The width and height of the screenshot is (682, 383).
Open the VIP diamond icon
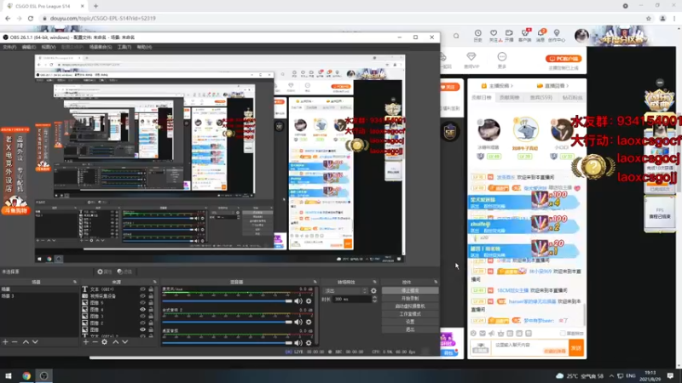point(471,57)
